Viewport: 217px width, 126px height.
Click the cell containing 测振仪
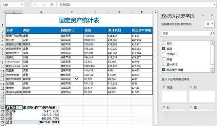pyautogui.click(x=14, y=57)
